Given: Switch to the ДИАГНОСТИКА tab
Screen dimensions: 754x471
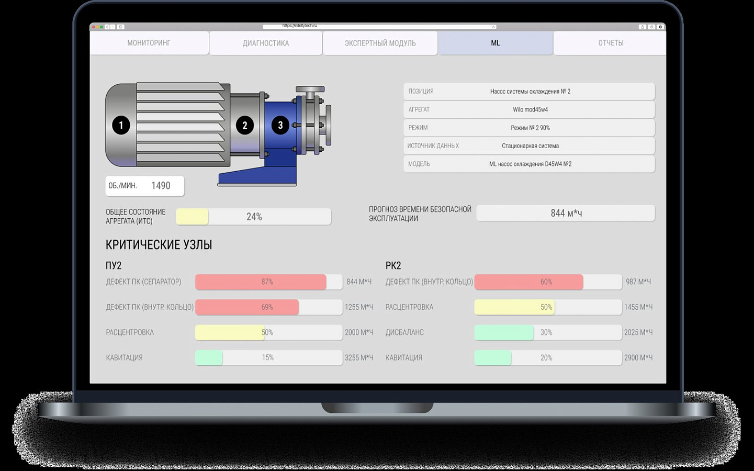Looking at the screenshot, I should 266,43.
